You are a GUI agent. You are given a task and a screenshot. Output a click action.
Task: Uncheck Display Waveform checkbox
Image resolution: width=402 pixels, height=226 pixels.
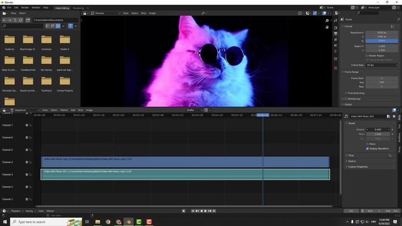click(367, 149)
